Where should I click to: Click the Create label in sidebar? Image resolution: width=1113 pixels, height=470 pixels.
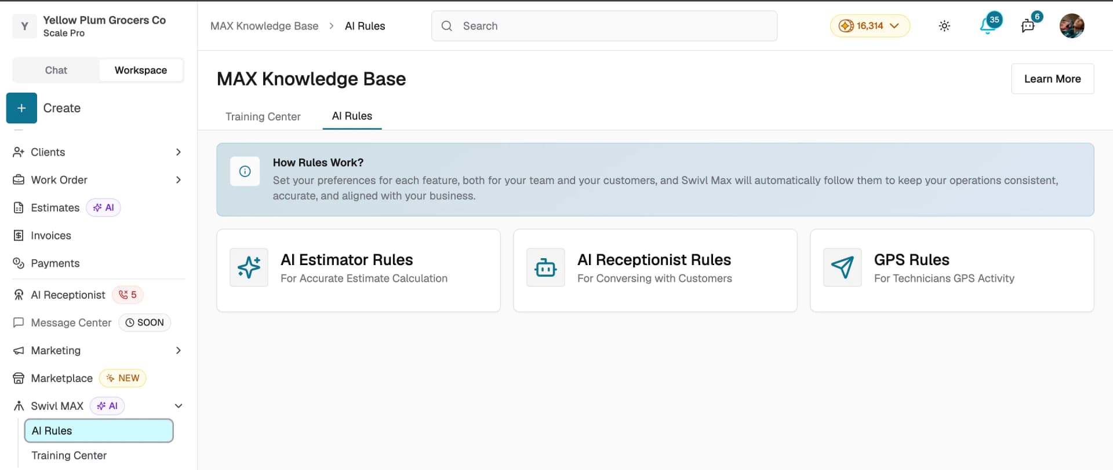pos(62,108)
